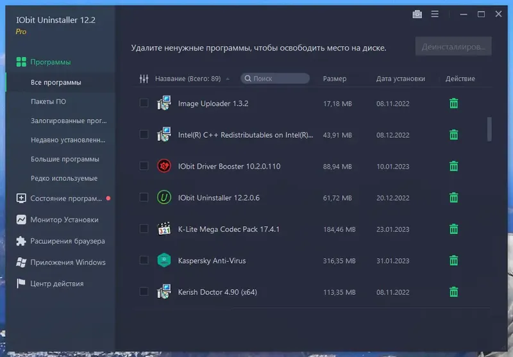Viewport: 513px width, 357px height.
Task: Click trash icon for IObit Uninstaller 12.2.0.6
Action: pyautogui.click(x=453, y=197)
